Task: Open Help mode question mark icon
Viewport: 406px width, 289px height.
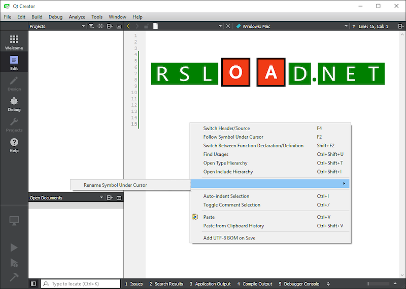Action: pyautogui.click(x=14, y=145)
